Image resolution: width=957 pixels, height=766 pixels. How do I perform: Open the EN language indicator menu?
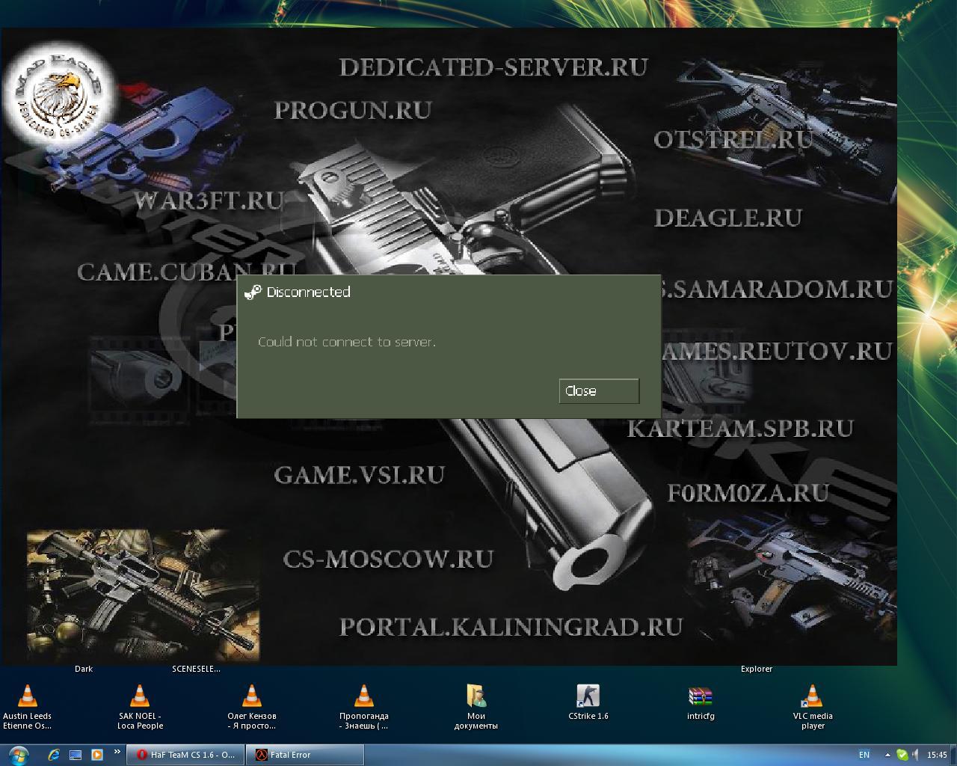864,755
